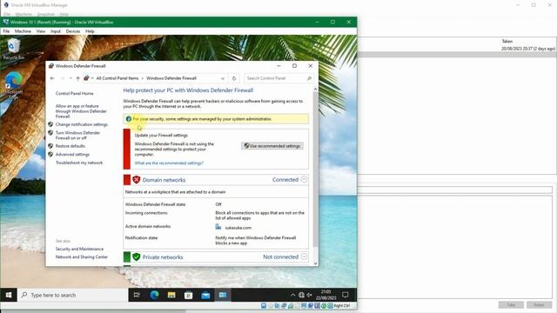
Task: Open Advanced settings link
Action: pyautogui.click(x=72, y=155)
